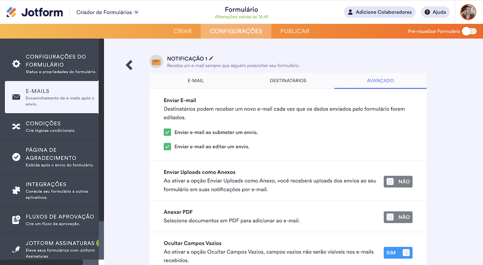Click the Jotform logo icon

coord(11,12)
